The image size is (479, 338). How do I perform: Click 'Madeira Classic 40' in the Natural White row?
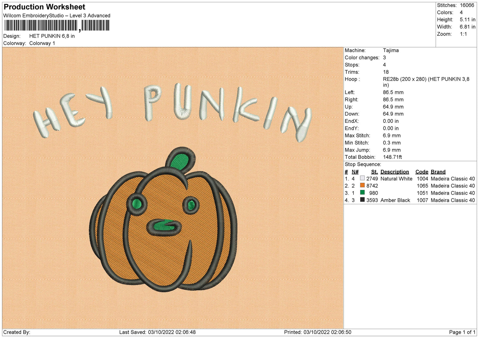453,179
